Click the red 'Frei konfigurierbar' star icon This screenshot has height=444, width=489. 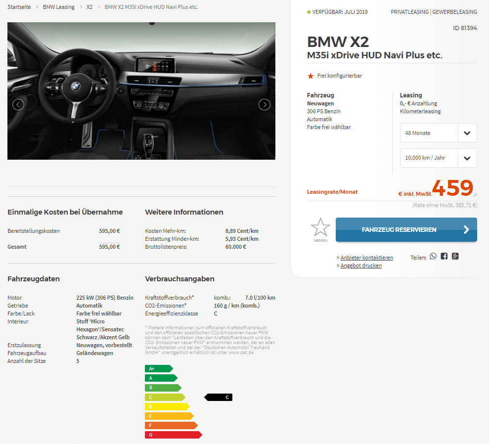[311, 76]
